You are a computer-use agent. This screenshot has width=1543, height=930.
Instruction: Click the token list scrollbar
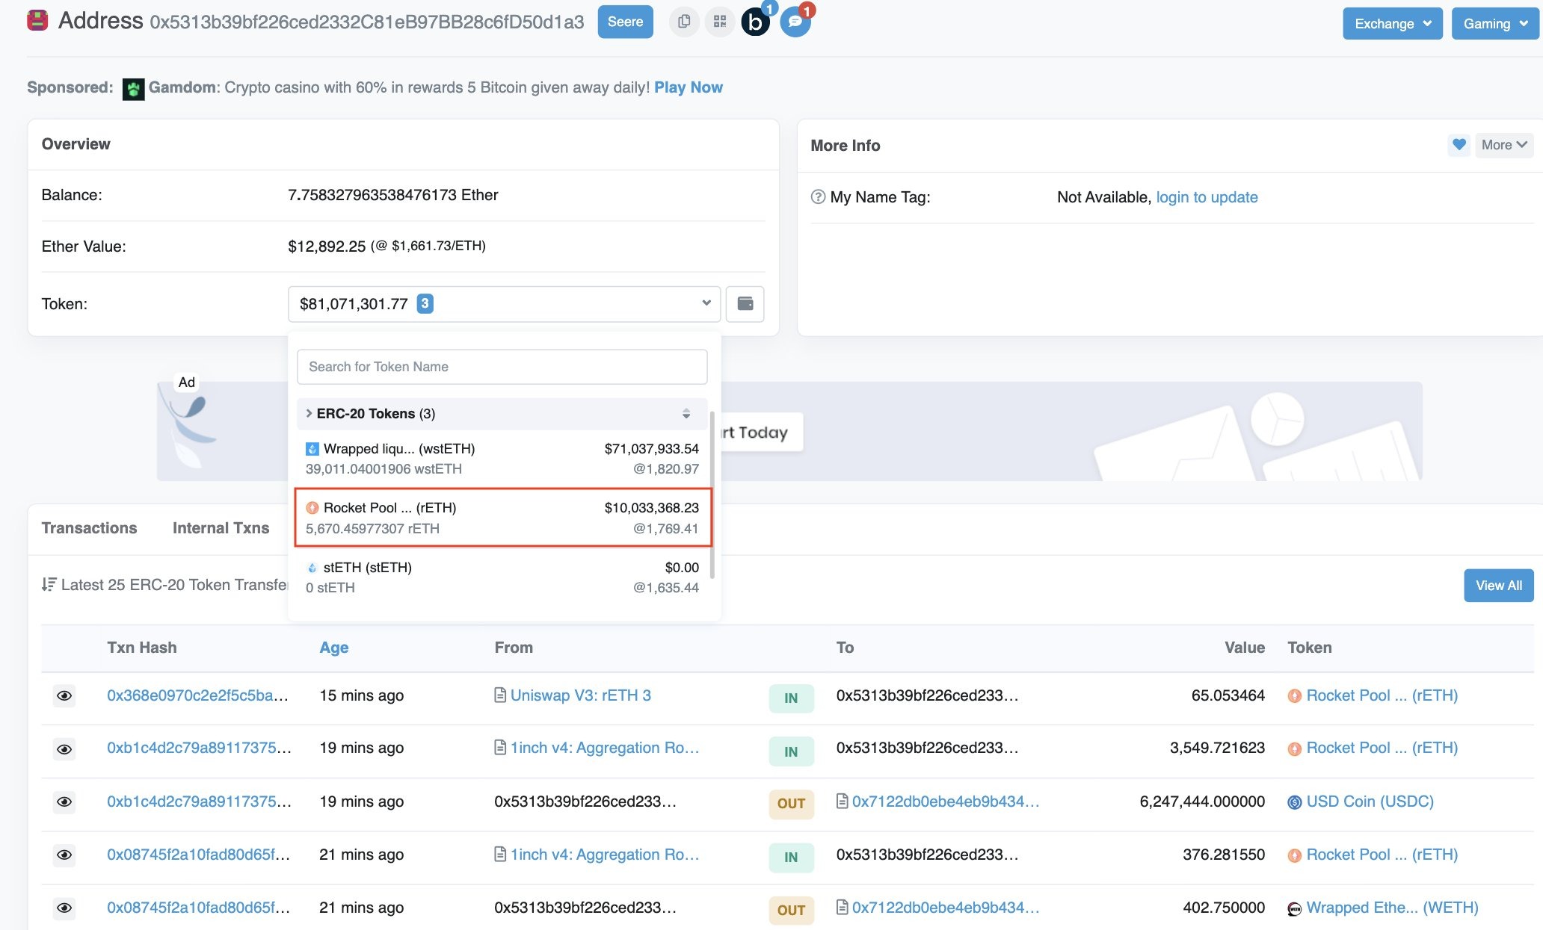coord(712,495)
